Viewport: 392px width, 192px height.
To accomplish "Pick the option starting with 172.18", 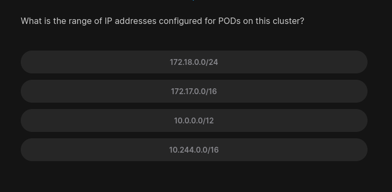I will tap(194, 62).
